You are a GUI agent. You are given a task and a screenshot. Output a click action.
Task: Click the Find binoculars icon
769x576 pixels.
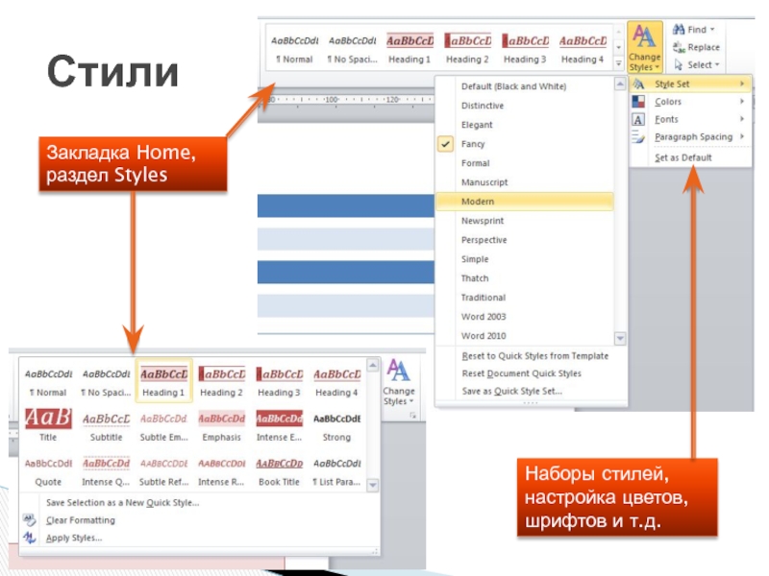click(x=679, y=30)
